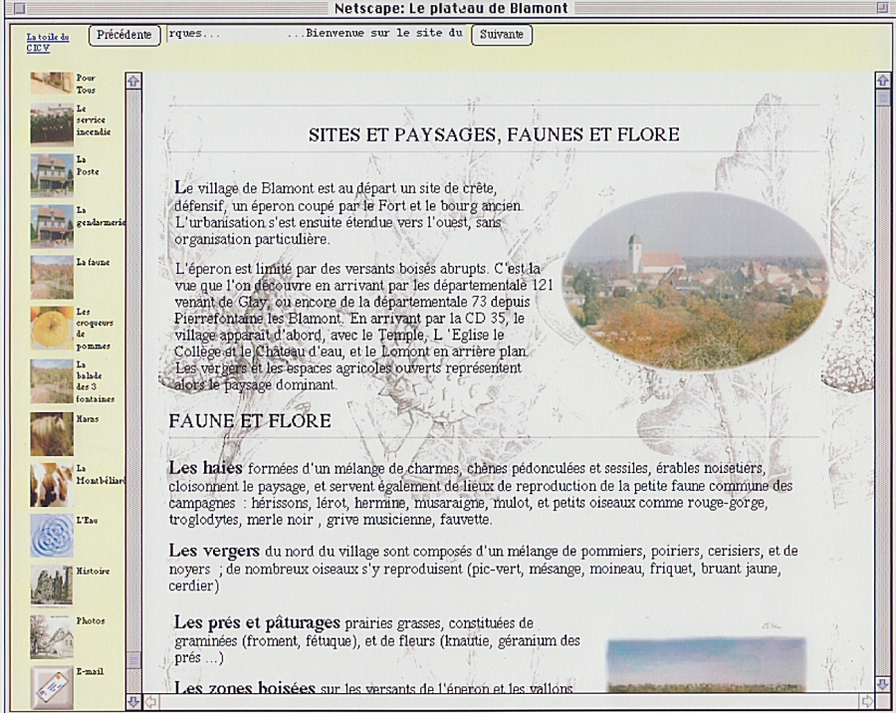Click the La Poste building icon
This screenshot has height=713, width=896.
click(x=51, y=173)
